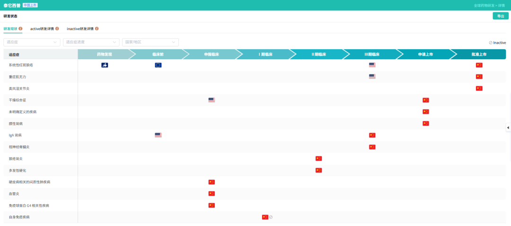Click the China flag in 狼疮肾炎 row
Screen dimensions: 511x226
318,159
